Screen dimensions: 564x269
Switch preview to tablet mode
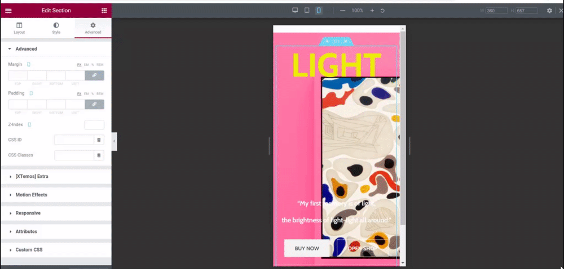(x=307, y=10)
